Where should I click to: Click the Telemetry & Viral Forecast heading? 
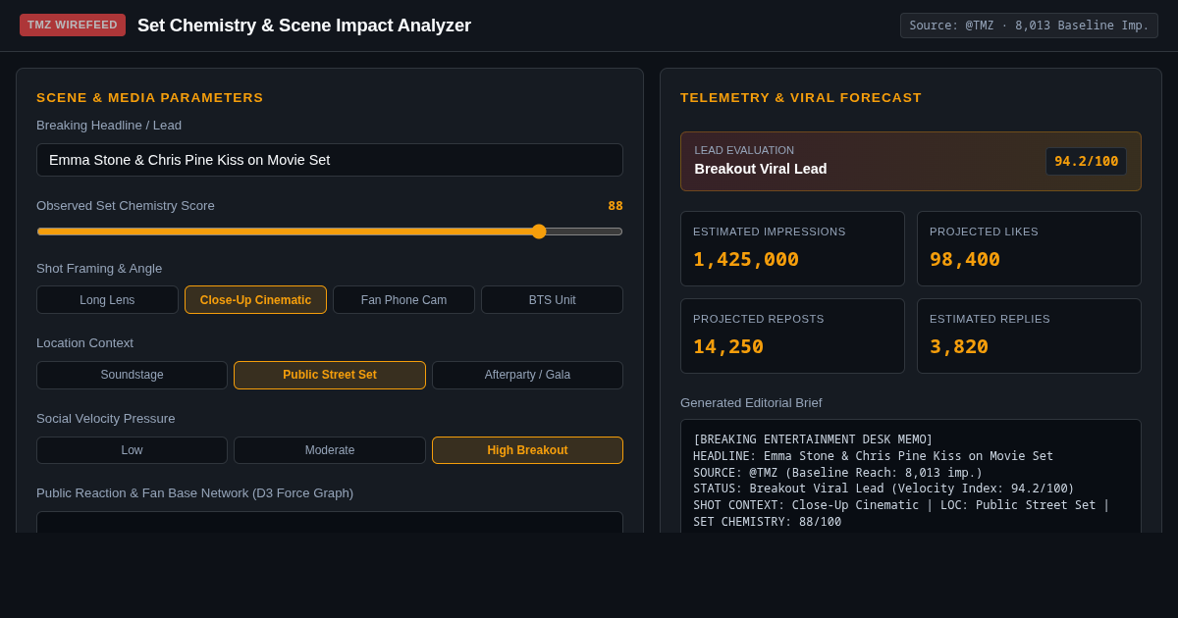click(x=801, y=98)
